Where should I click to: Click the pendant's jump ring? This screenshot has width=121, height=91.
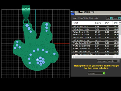tap(26, 21)
